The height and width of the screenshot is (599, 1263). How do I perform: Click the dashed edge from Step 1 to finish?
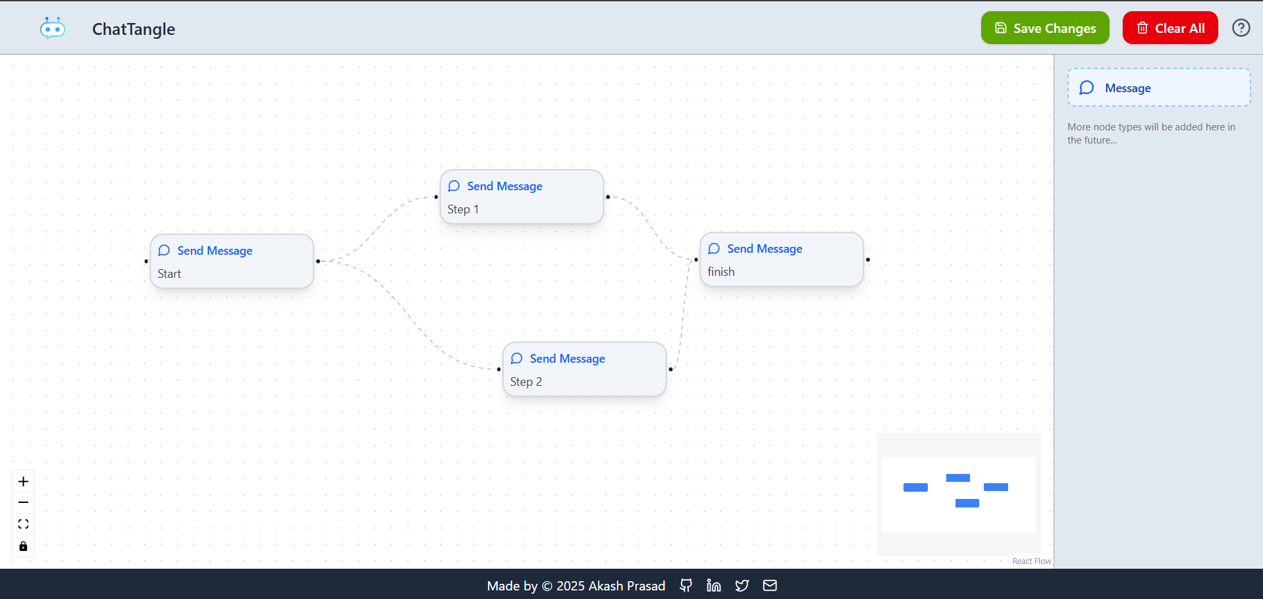pyautogui.click(x=652, y=228)
